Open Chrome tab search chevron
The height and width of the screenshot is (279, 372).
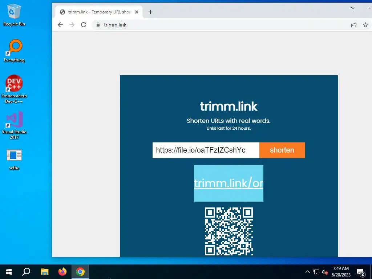click(x=353, y=8)
